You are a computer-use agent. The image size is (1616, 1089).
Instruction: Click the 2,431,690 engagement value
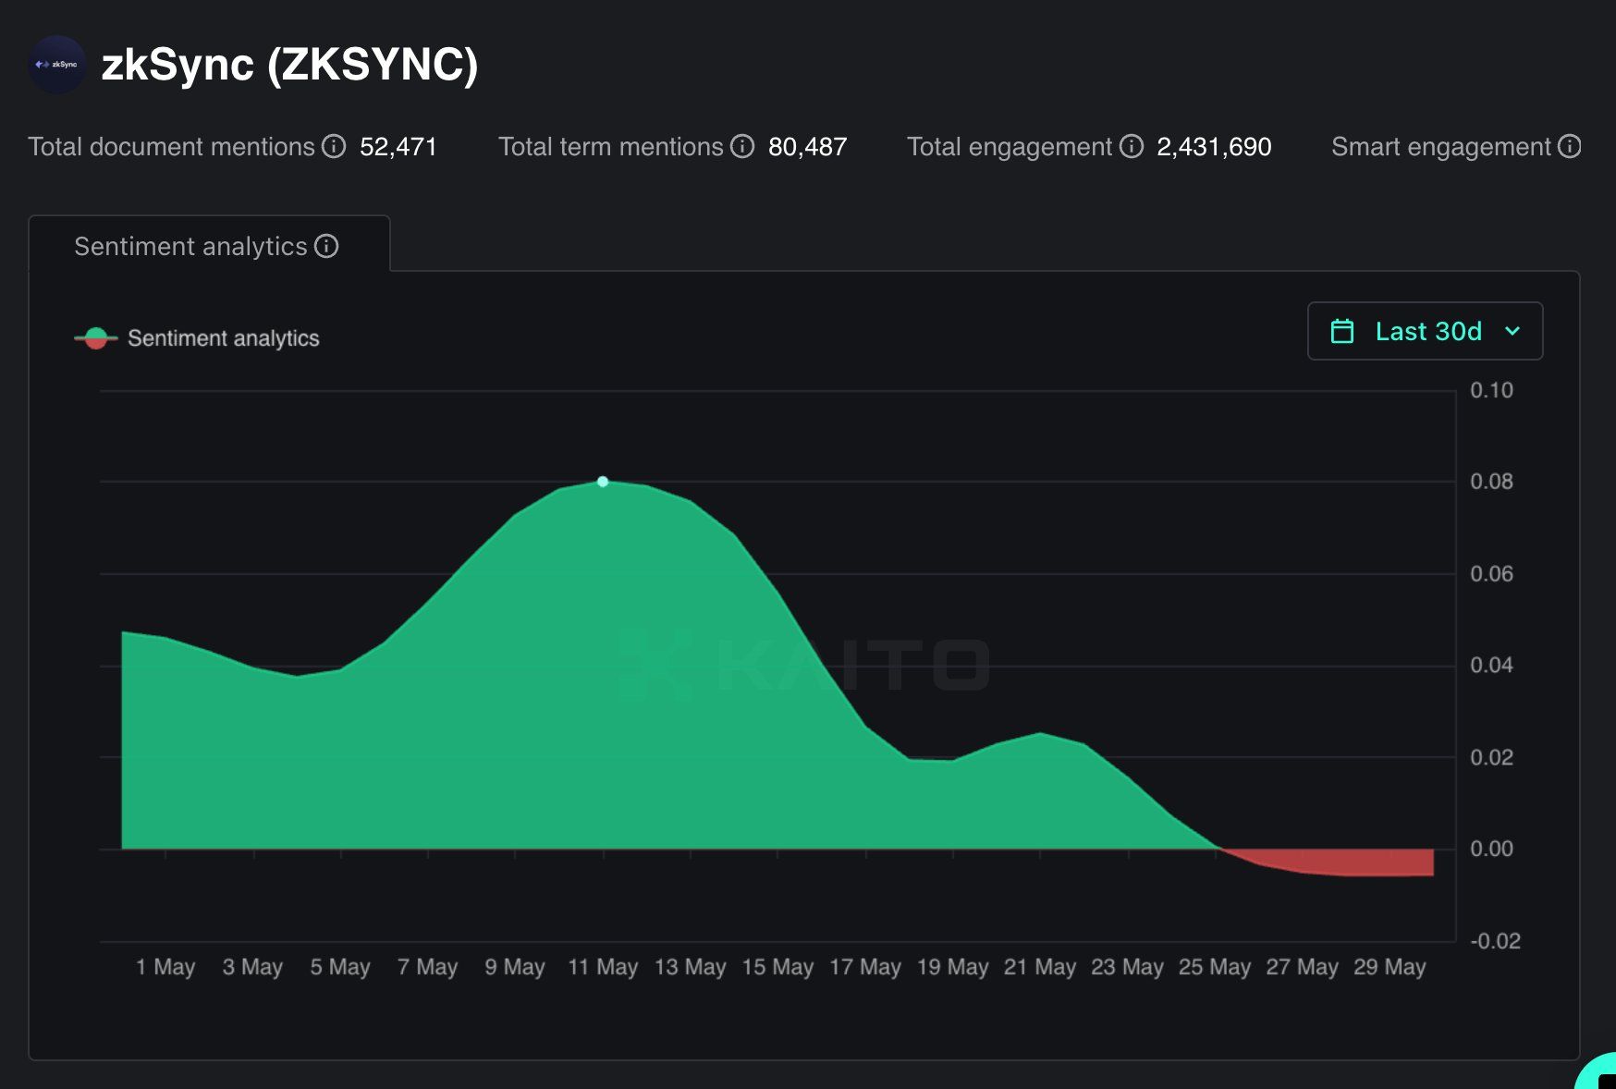[x=1214, y=147]
